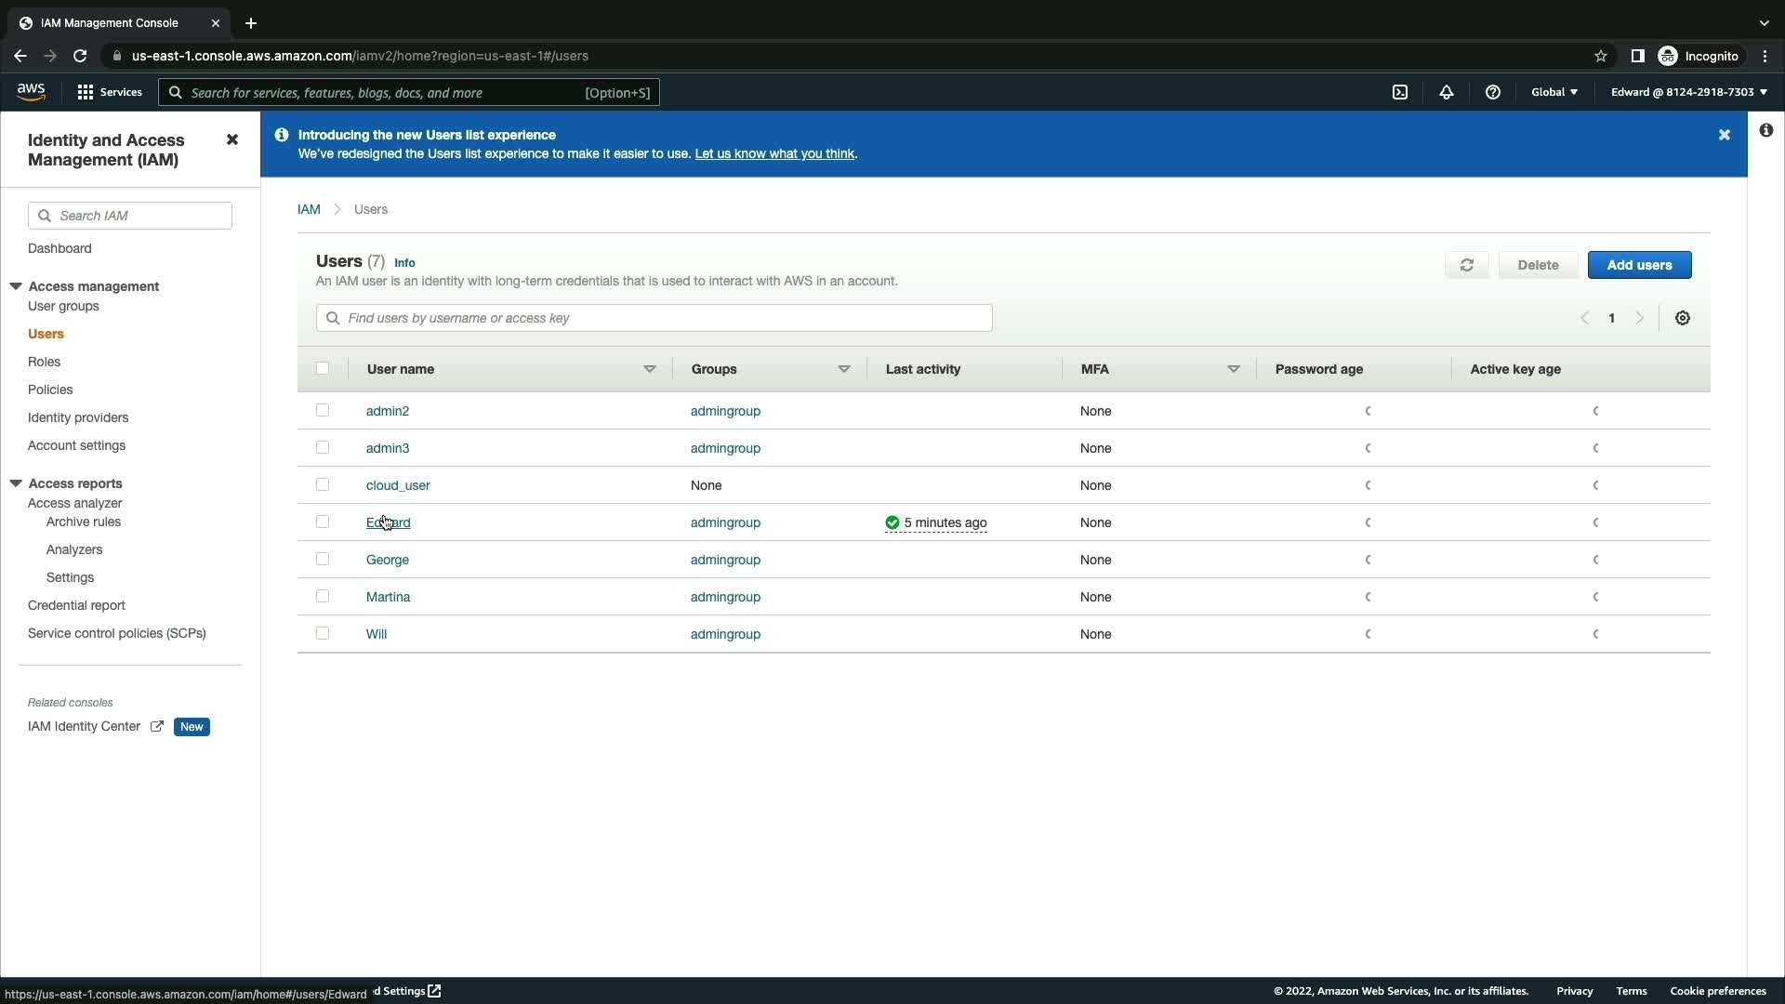The image size is (1785, 1004).
Task: Click the Add users button
Action: [1639, 265]
